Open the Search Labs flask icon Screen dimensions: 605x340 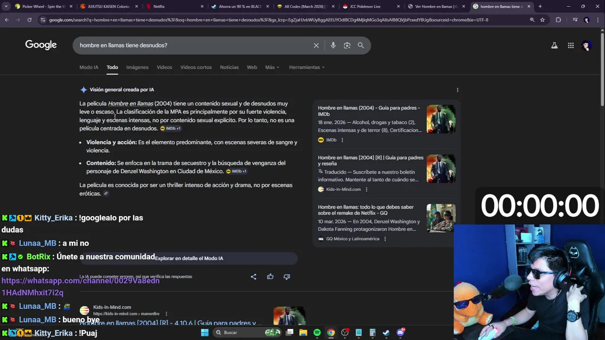[x=554, y=45]
